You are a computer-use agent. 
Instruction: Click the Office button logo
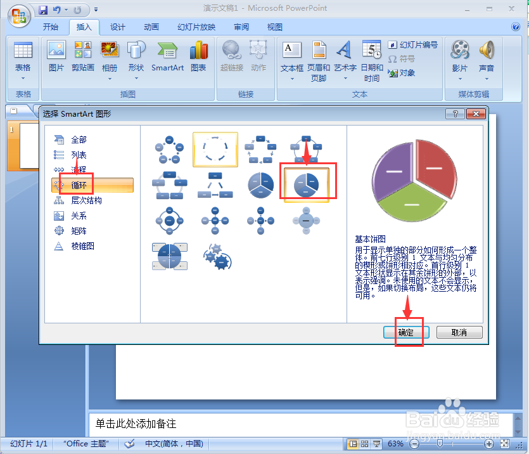[19, 15]
